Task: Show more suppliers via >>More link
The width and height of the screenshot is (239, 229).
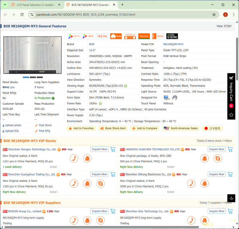Action: (227, 203)
